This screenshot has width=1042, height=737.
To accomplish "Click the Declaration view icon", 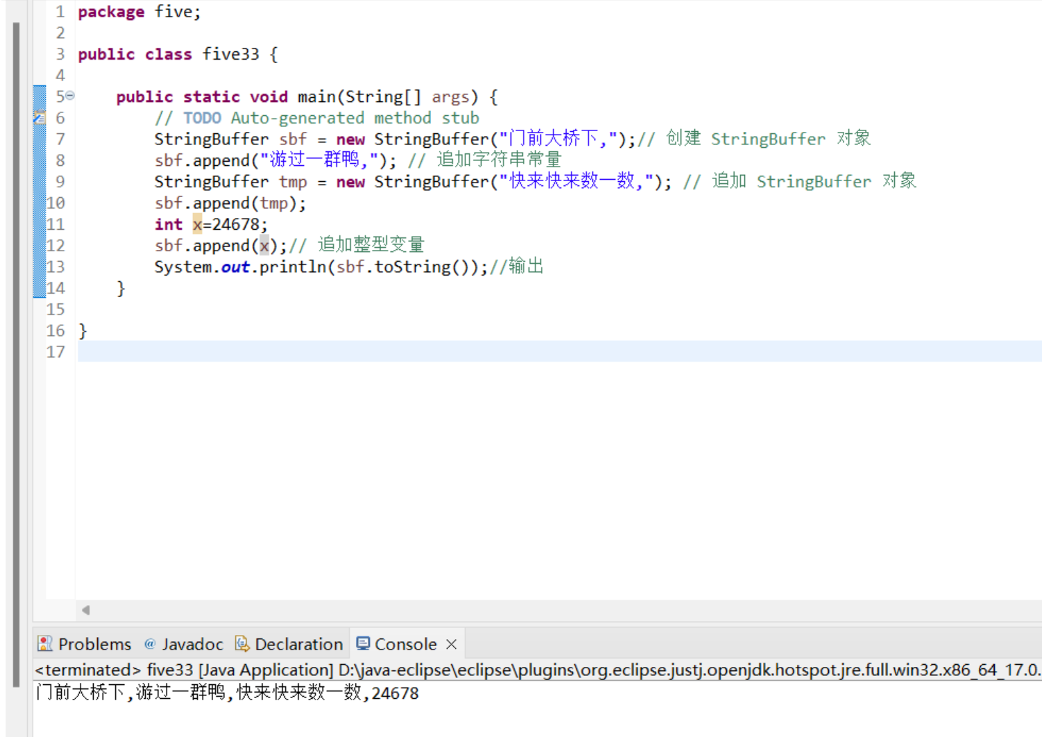I will (241, 643).
